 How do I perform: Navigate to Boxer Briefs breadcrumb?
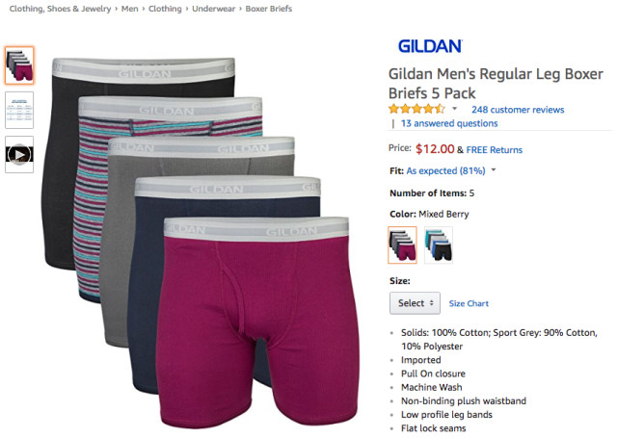point(269,9)
